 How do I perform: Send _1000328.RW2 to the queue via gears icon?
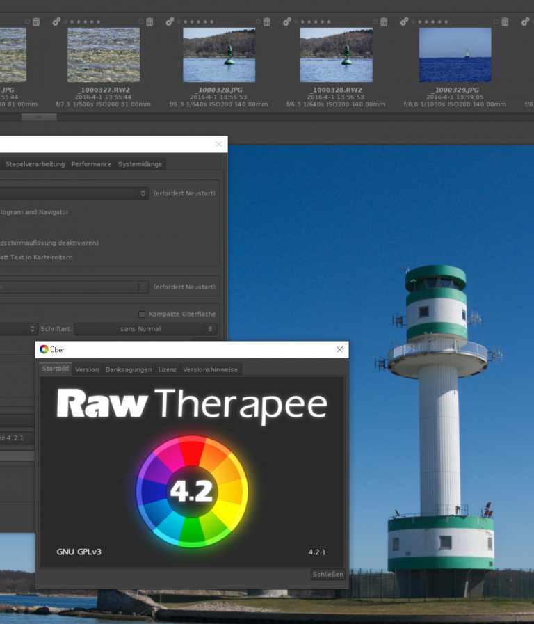point(286,22)
